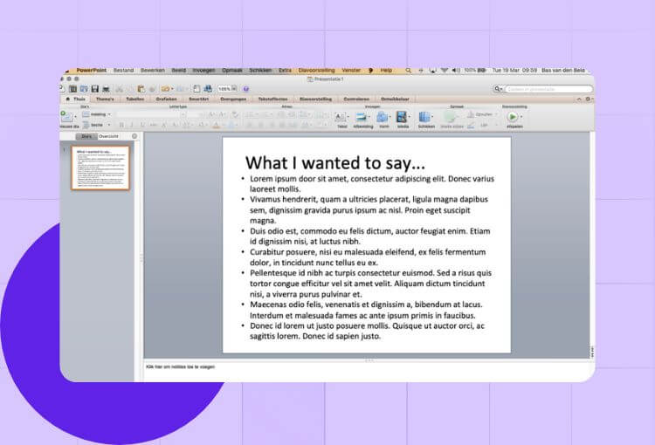Click the bullet starting 'Donec id lorem'

click(x=367, y=331)
